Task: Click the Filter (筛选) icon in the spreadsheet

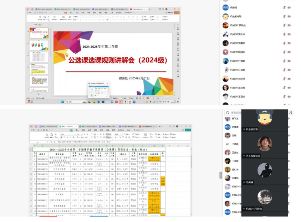Action: point(164,137)
